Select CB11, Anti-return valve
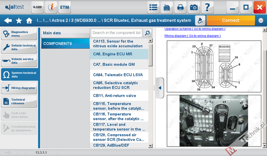Image resolution: width=267 pixels, height=156 pixels. pos(119,96)
